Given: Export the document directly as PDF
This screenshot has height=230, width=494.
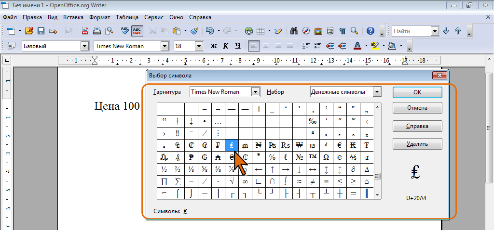Looking at the screenshot, I should 85,31.
